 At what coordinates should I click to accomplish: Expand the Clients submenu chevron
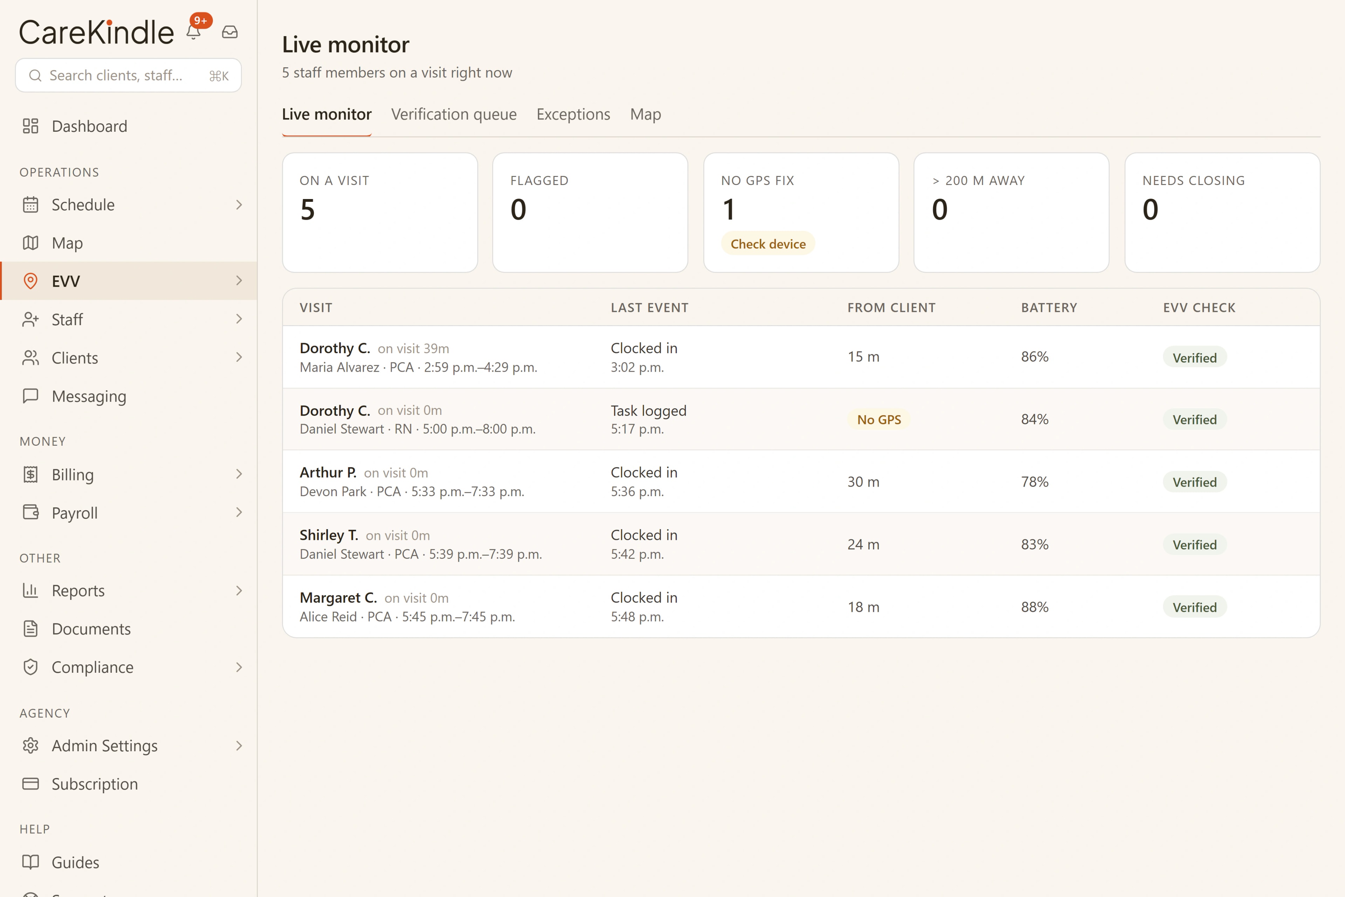point(239,357)
